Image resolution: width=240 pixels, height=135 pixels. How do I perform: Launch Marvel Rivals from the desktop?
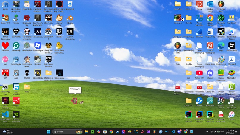38,73
